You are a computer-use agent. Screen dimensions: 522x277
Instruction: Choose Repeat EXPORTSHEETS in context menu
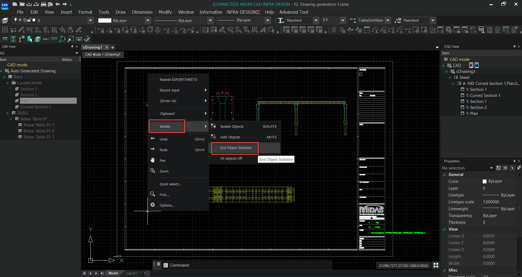pos(178,80)
